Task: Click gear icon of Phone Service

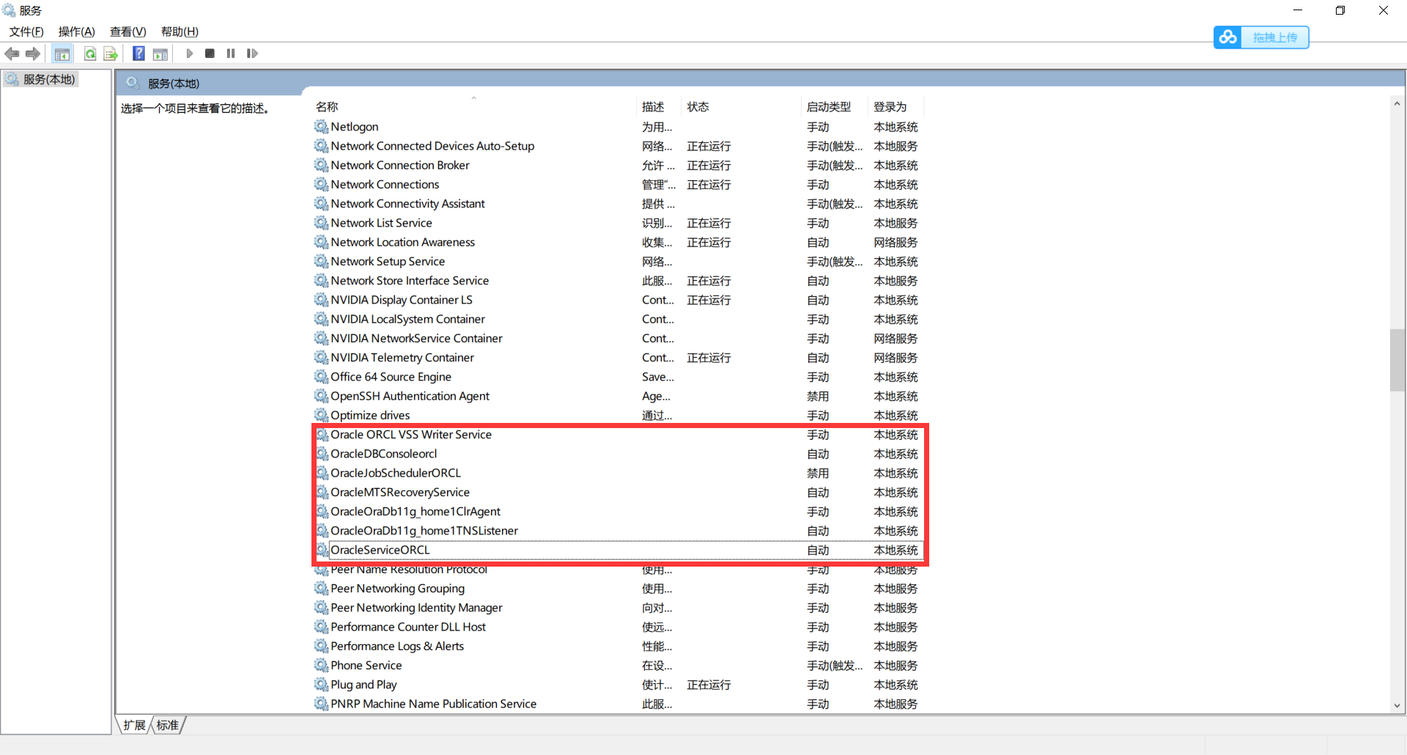Action: [x=321, y=665]
